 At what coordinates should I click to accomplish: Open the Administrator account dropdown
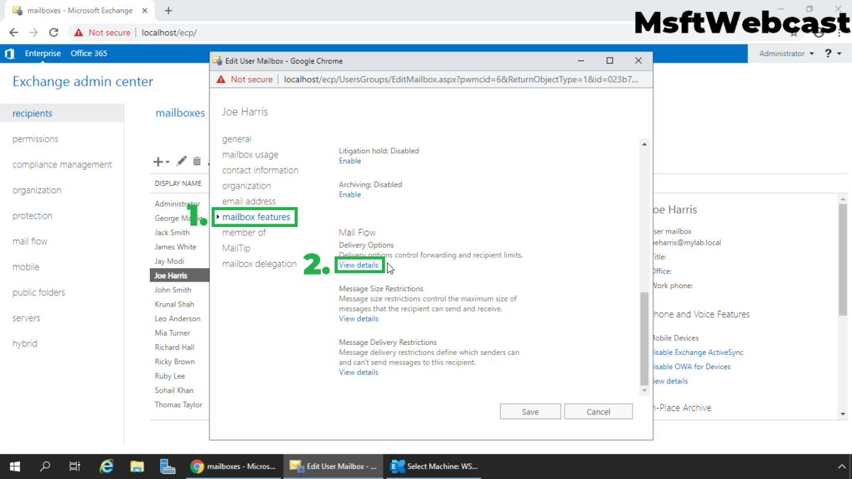click(x=785, y=53)
